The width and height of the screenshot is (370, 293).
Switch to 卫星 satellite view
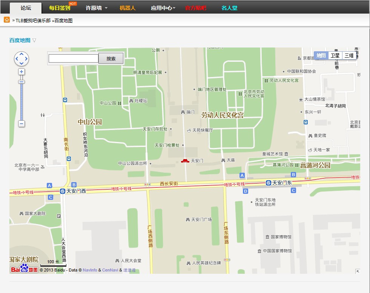coord(335,55)
